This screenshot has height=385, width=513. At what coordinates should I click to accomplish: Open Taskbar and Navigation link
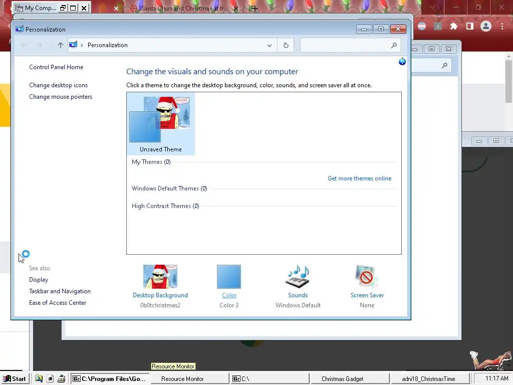point(60,291)
